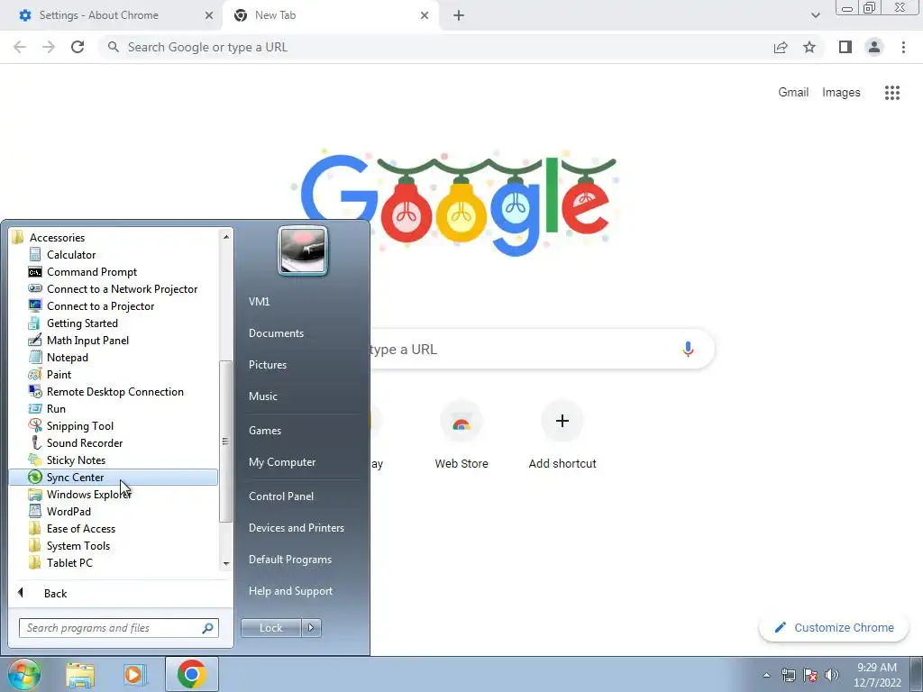Click the Chrome taskbar icon
Image resolution: width=923 pixels, height=692 pixels.
(191, 674)
